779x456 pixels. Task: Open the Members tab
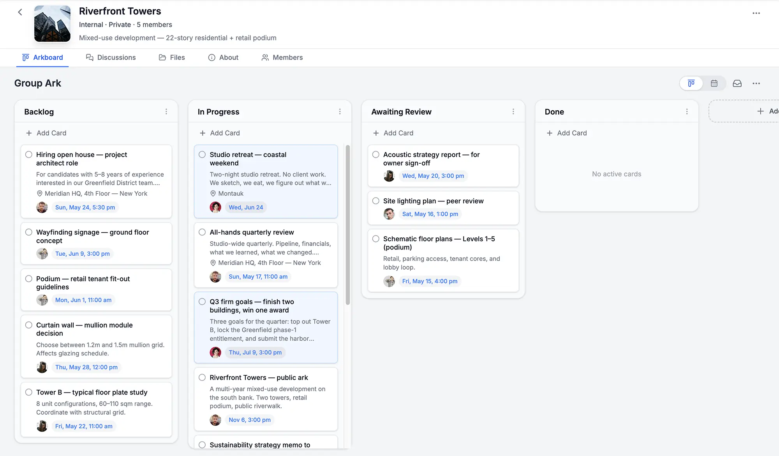[x=282, y=57]
